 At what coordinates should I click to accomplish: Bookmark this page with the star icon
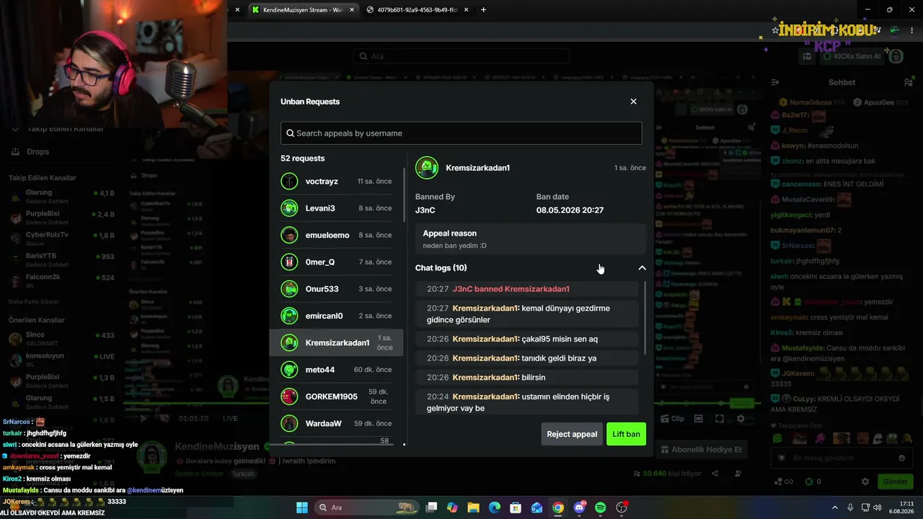point(776,30)
